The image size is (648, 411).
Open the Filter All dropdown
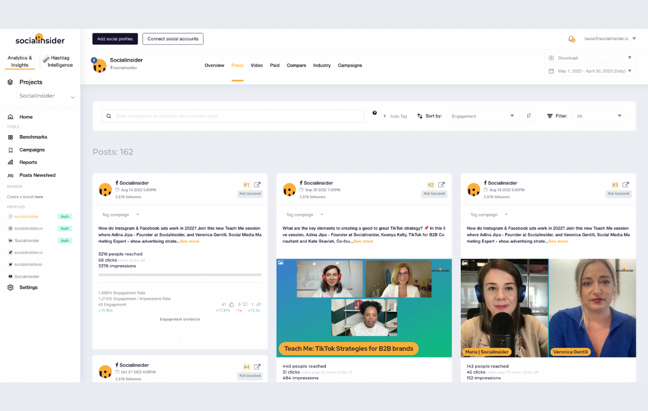[x=599, y=116]
